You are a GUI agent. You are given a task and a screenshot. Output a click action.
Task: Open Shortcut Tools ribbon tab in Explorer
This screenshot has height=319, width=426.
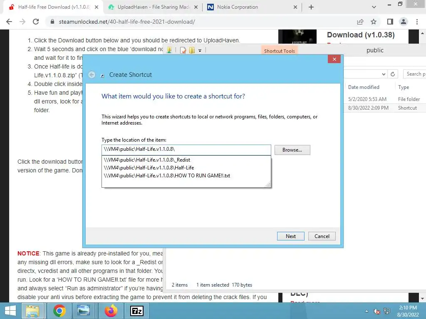(279, 51)
